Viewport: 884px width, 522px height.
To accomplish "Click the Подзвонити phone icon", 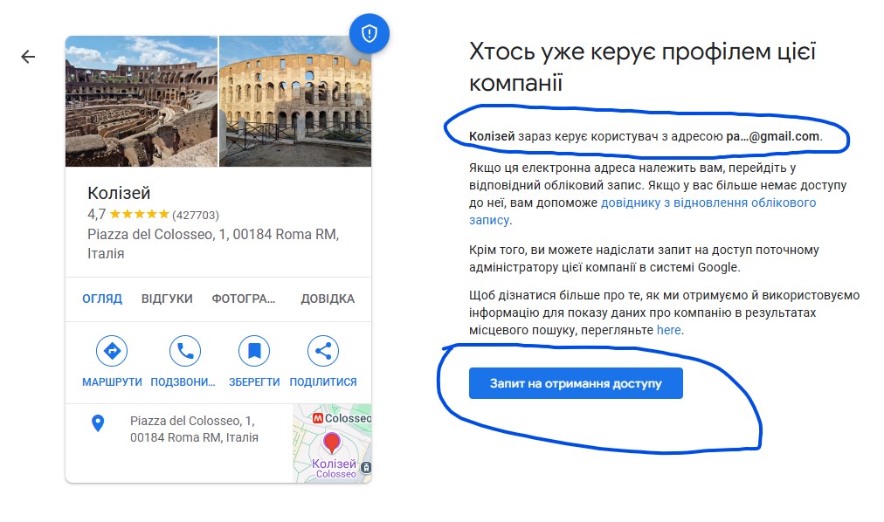I will [185, 351].
